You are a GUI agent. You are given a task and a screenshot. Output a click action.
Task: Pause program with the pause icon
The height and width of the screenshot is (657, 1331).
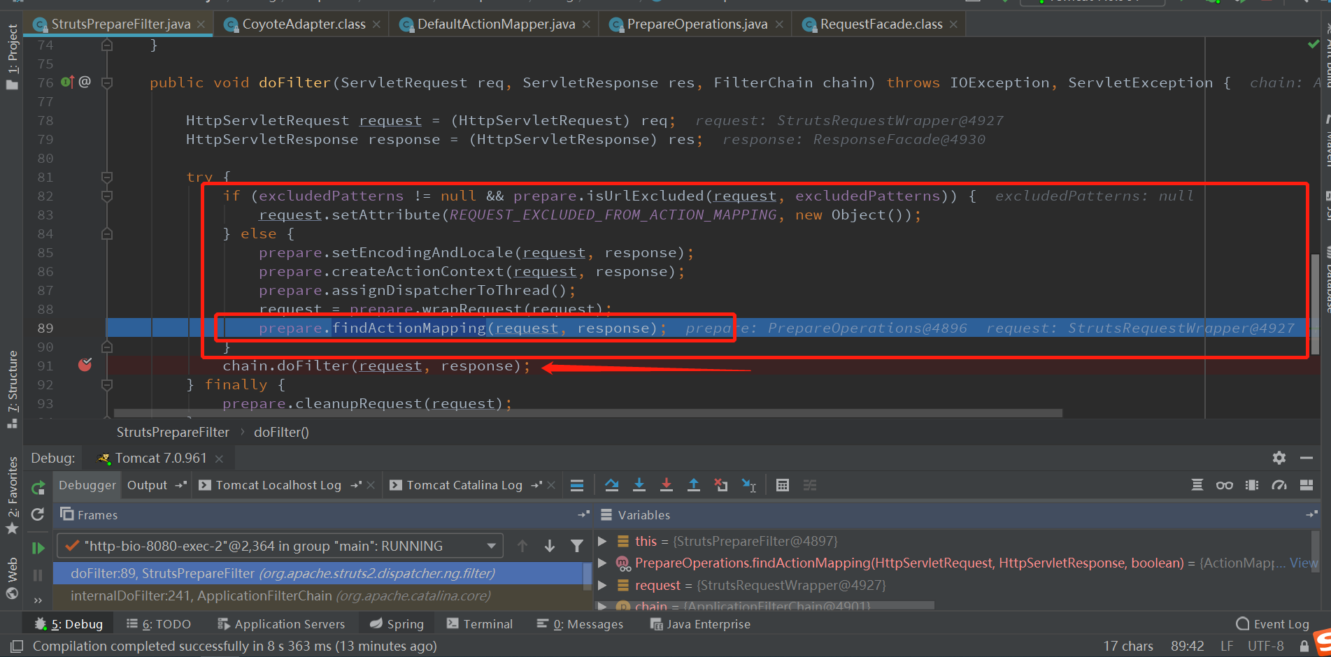(38, 575)
